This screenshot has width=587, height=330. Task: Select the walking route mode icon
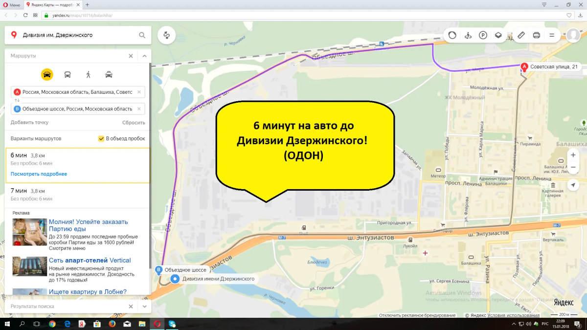pyautogui.click(x=89, y=74)
